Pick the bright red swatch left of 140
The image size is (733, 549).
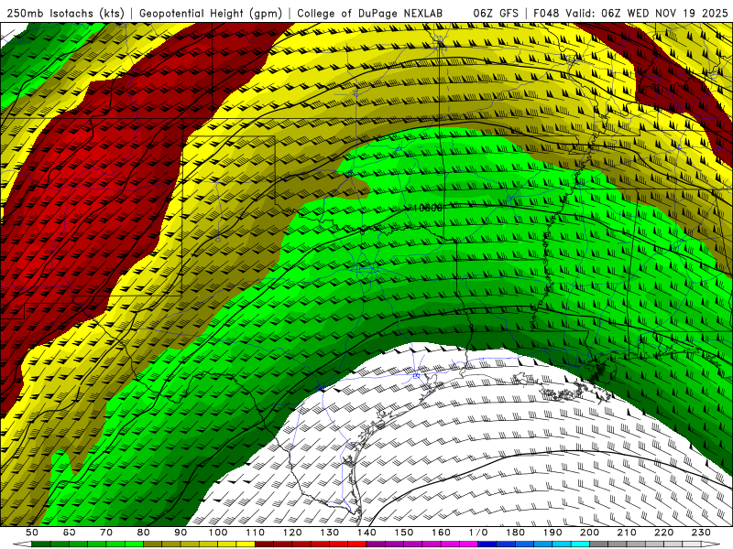tap(357, 544)
